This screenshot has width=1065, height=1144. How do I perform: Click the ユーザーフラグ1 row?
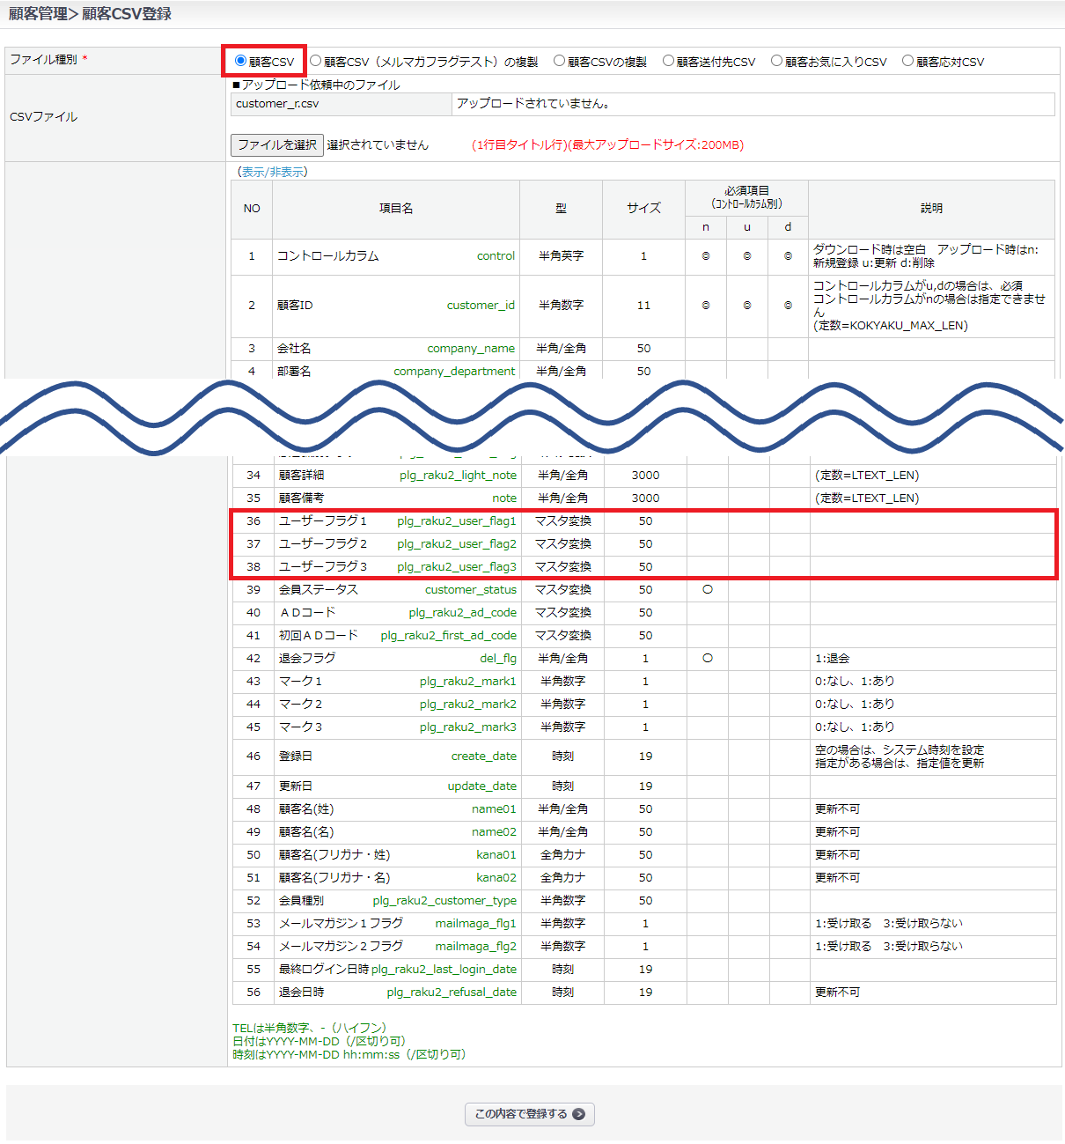(396, 521)
